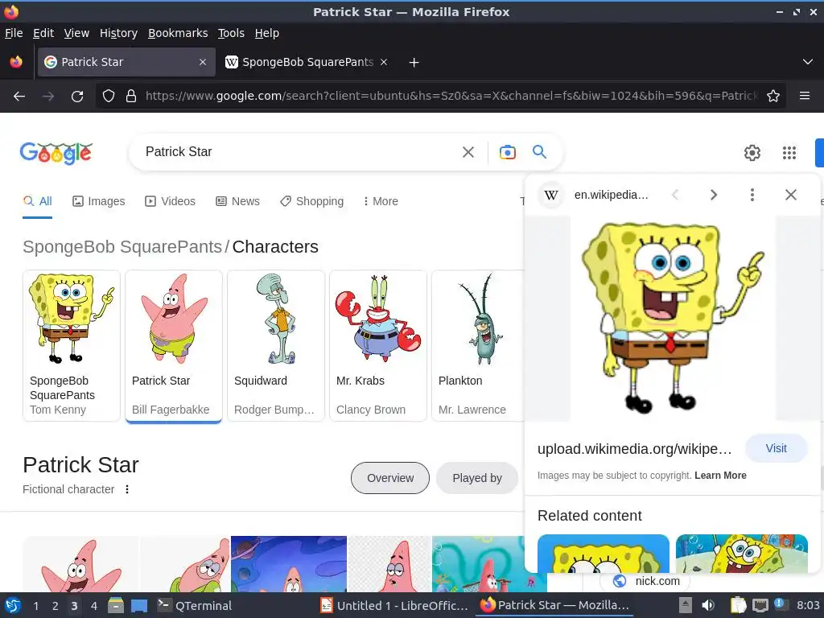The width and height of the screenshot is (824, 618).
Task: Select the Images search tab
Action: click(x=99, y=201)
